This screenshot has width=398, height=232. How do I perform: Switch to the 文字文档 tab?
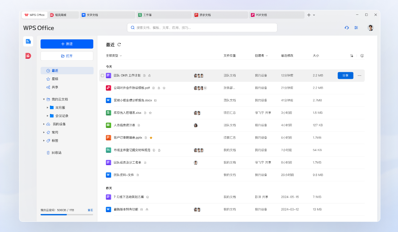[92, 15]
